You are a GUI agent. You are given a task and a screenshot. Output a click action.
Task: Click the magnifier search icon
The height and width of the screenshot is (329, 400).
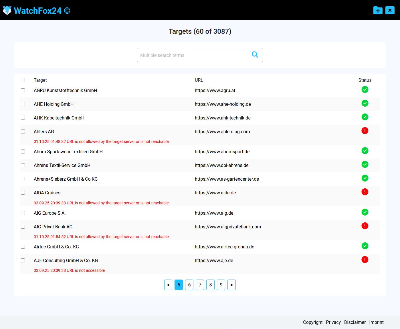pos(255,55)
